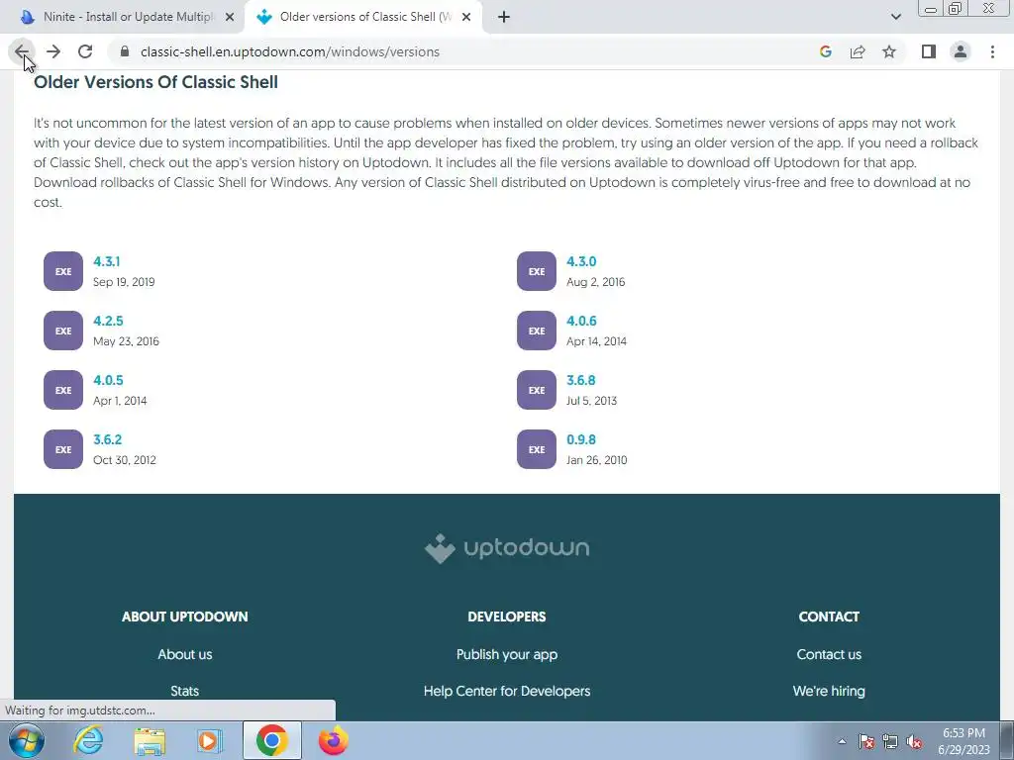
Task: Open version 4.3.0 link
Action: coord(581,261)
